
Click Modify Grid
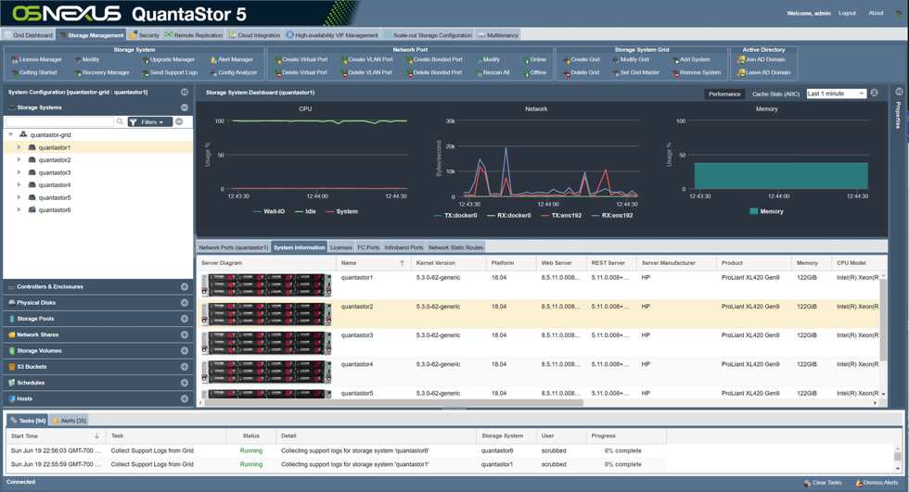pyautogui.click(x=631, y=59)
